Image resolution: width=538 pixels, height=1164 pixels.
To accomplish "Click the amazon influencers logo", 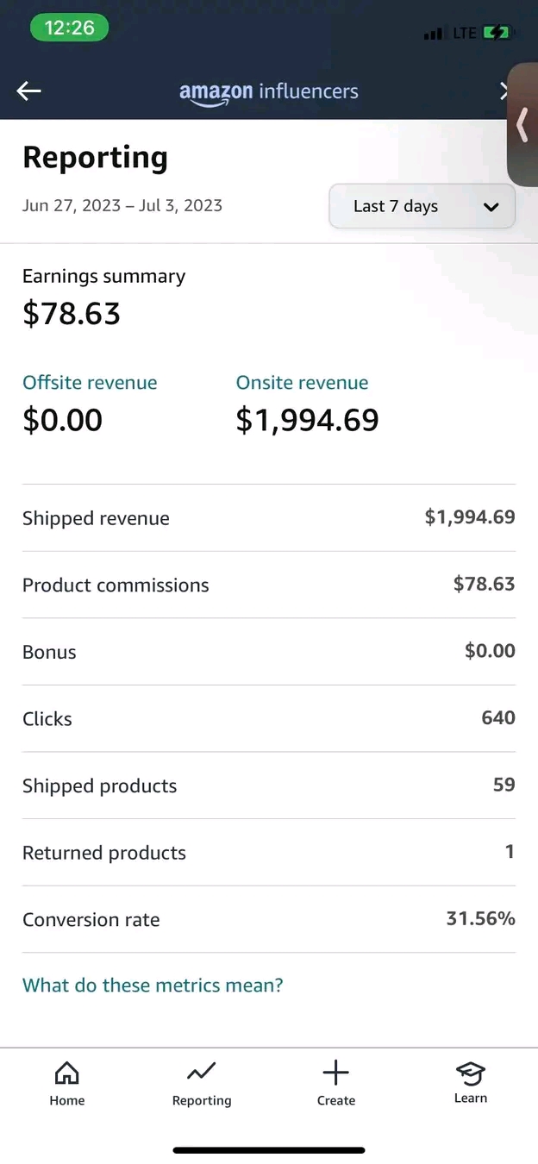I will pyautogui.click(x=269, y=91).
